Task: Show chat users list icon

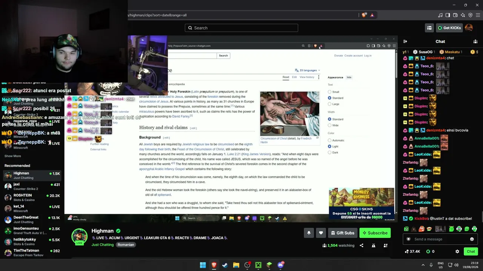Action: click(x=475, y=41)
